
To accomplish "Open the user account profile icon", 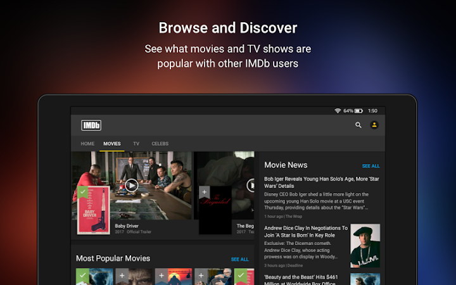I will point(374,125).
